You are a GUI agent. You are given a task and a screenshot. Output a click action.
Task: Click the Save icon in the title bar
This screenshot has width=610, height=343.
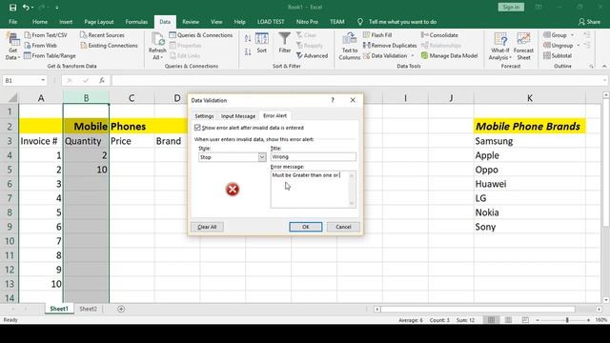pyautogui.click(x=12, y=8)
